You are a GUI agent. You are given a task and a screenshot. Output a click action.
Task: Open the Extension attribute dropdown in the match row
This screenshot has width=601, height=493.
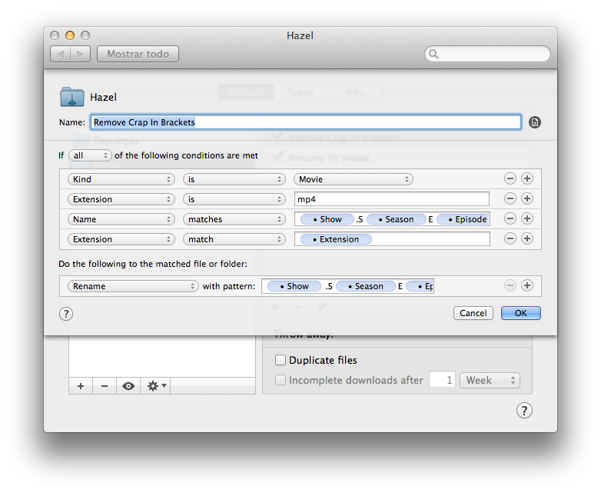(x=121, y=239)
